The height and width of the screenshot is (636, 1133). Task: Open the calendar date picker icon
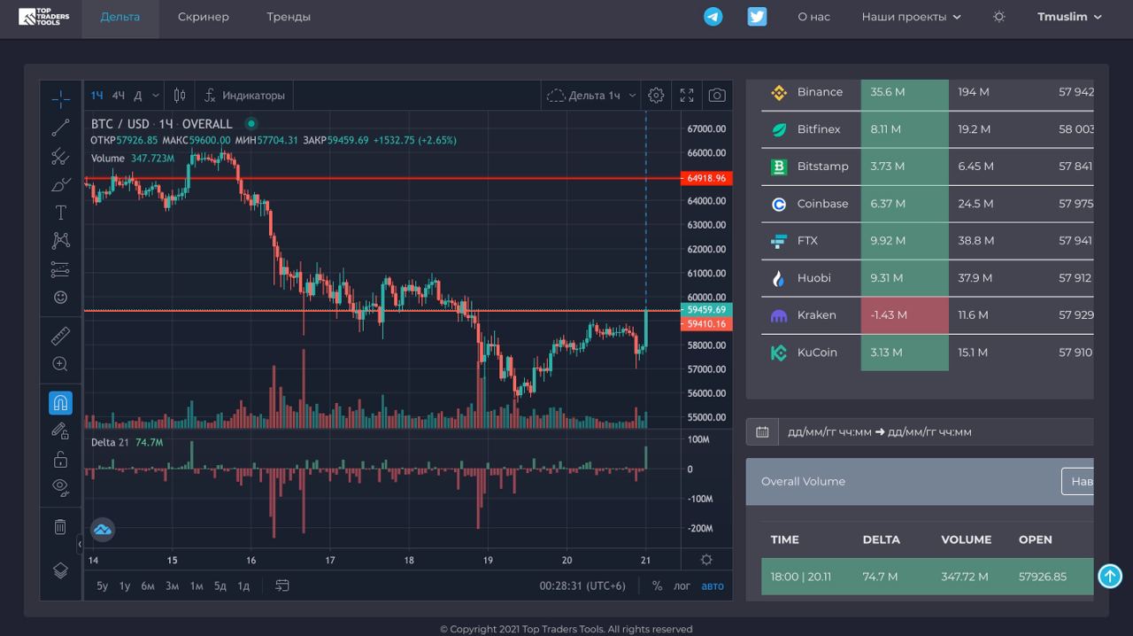click(762, 432)
